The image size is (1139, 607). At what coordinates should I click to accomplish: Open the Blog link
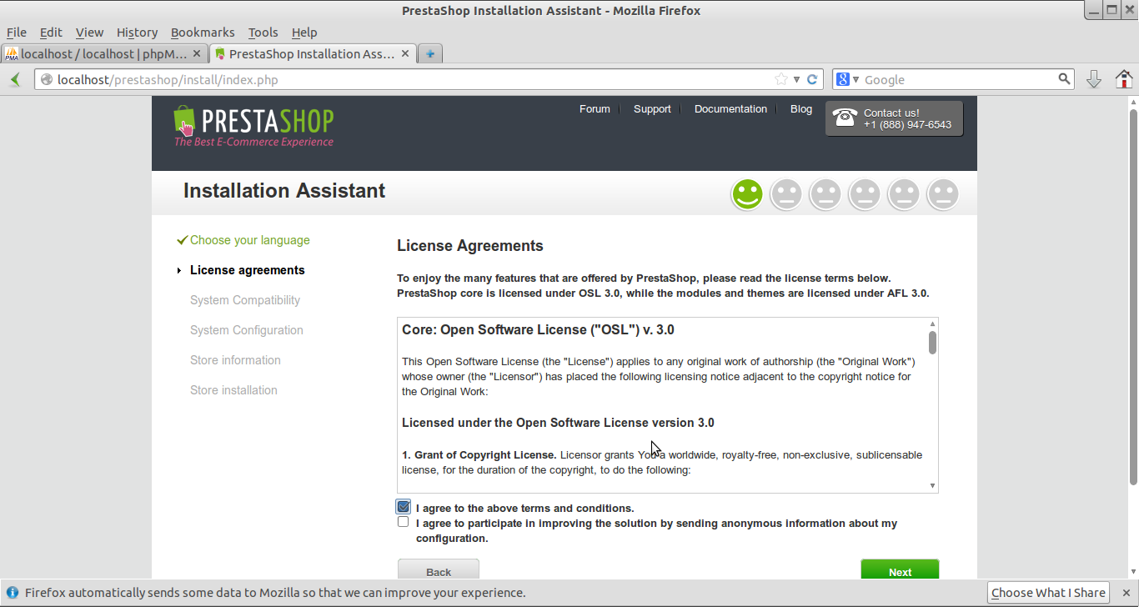click(x=801, y=109)
